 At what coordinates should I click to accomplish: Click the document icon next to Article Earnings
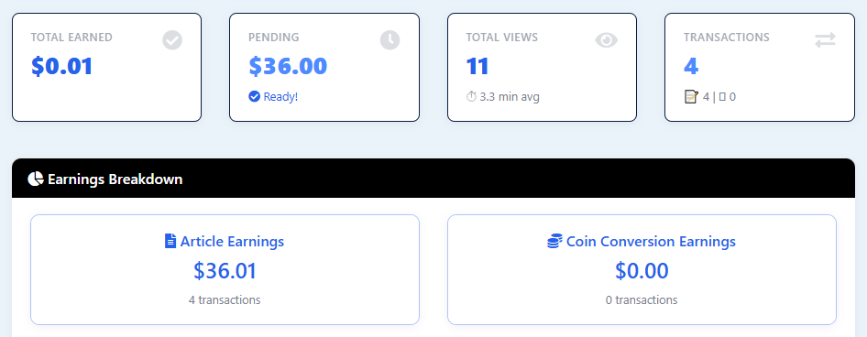pos(170,241)
